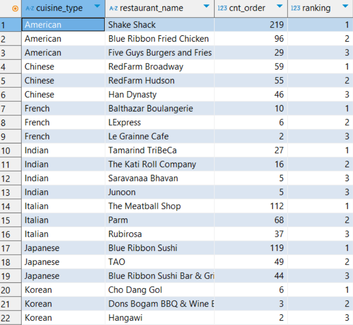Click the Blue Ribbon Sushi cell in row 17

coord(160,248)
